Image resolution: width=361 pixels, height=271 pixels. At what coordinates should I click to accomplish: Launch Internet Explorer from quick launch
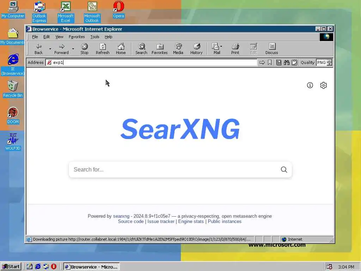pos(38,267)
